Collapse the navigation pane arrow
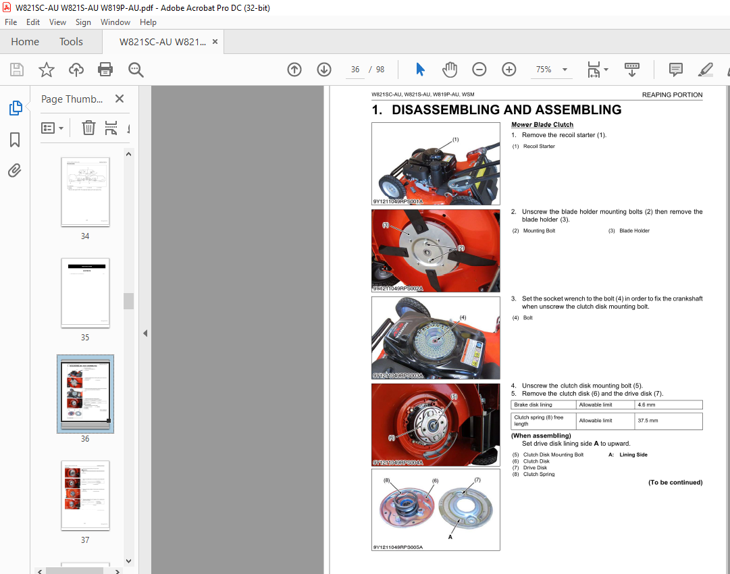This screenshot has width=730, height=574. [x=145, y=334]
